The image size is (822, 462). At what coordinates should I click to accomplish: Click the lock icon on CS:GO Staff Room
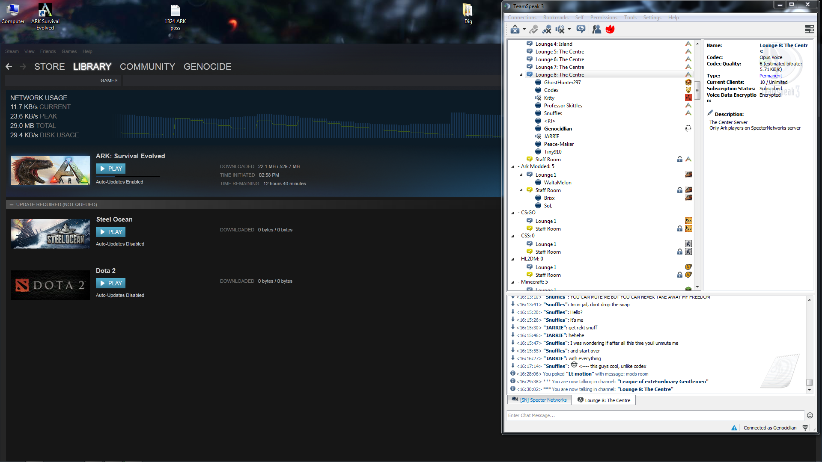coord(679,229)
